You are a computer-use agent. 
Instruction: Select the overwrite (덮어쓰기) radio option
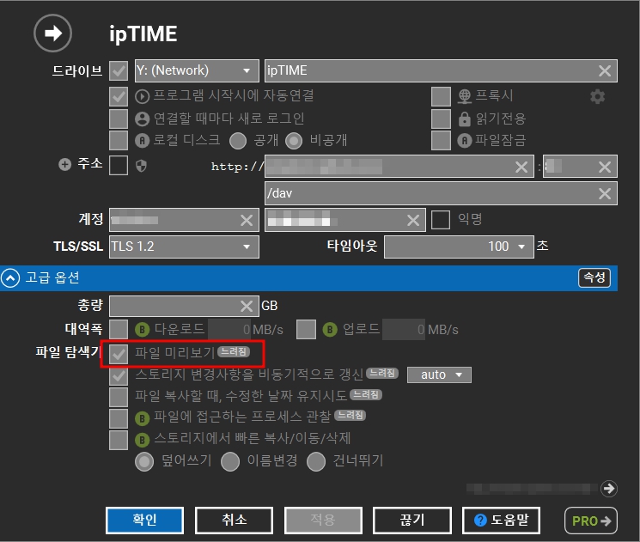(x=144, y=462)
